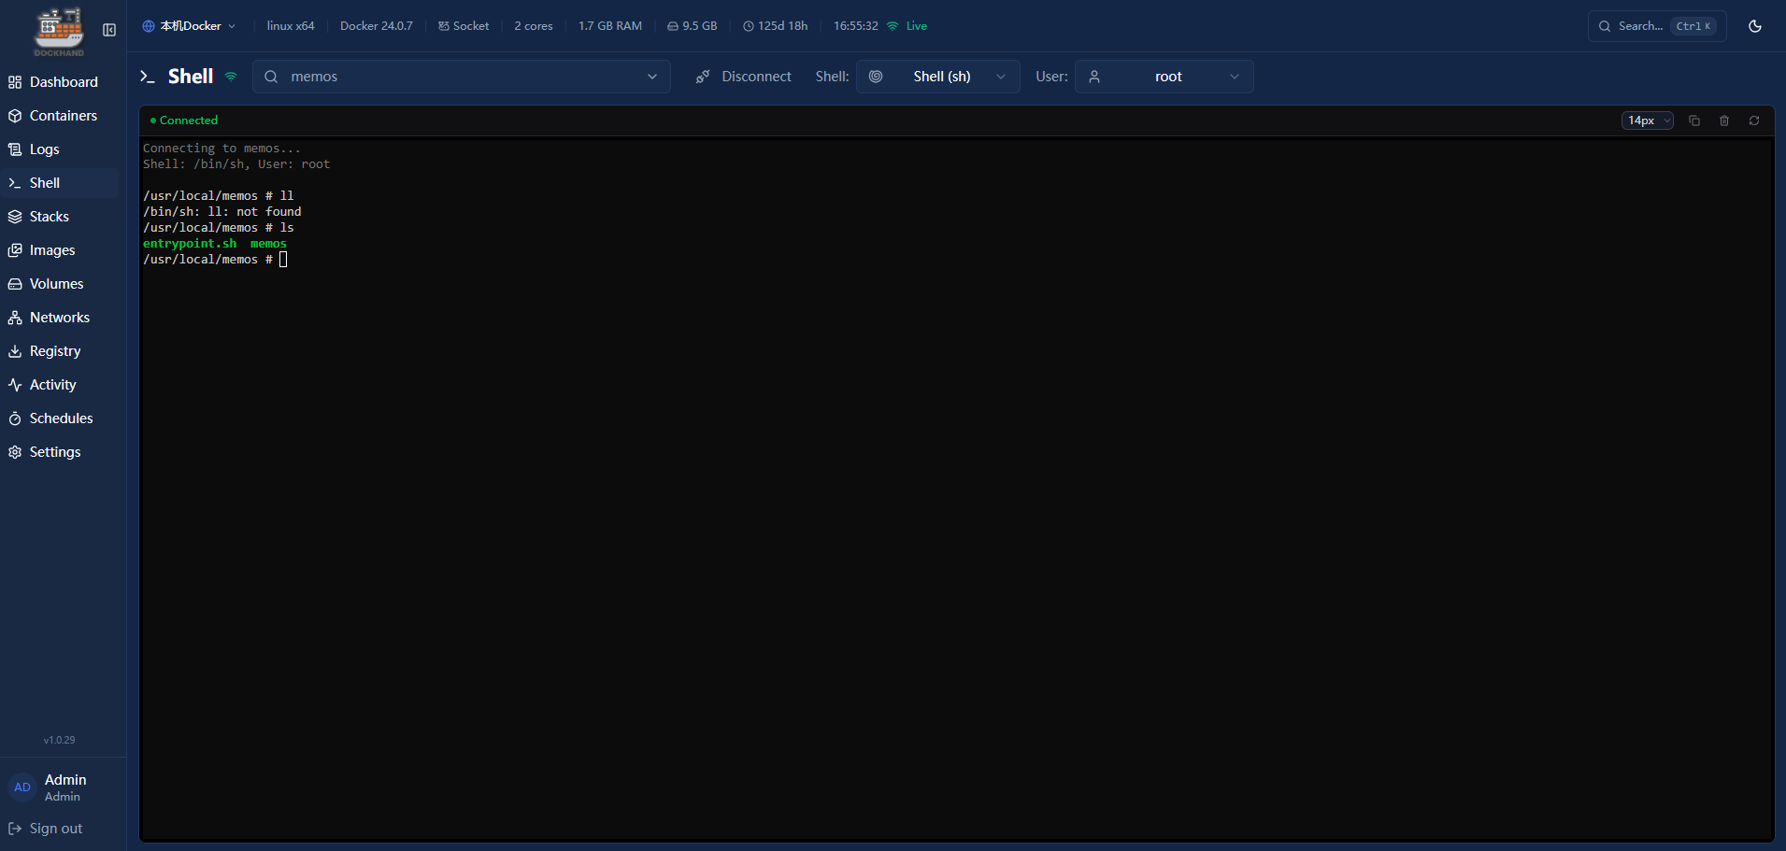Click the globe icon beside 本机Docker
This screenshot has height=851, width=1786.
pyautogui.click(x=148, y=26)
